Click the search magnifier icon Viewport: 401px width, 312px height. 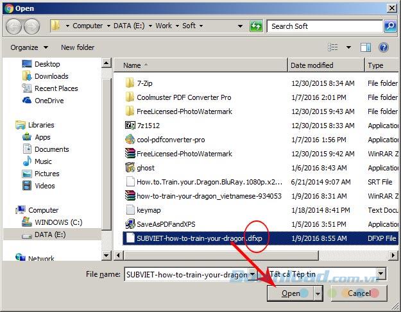[x=389, y=26]
